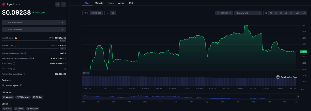Open the Telegram social link
This screenshot has height=111, width=311.
click(x=32, y=109)
